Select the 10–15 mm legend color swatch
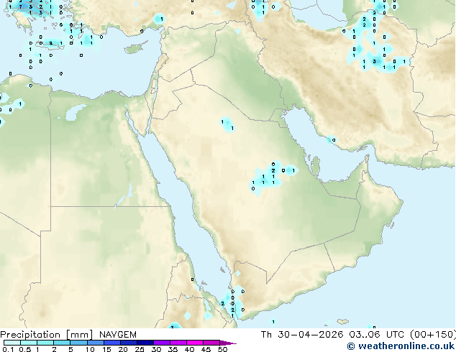This screenshot has height=352, width=456. click(x=95, y=343)
